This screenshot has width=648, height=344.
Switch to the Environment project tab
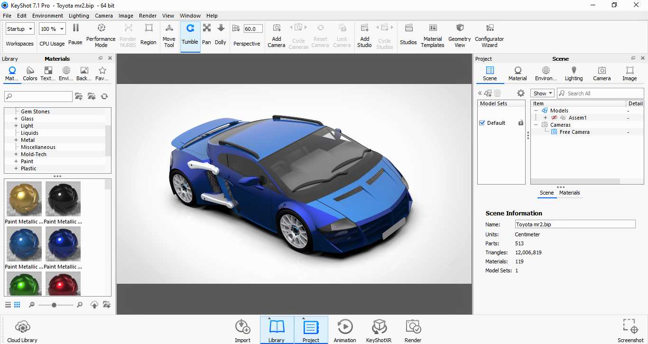(546, 74)
